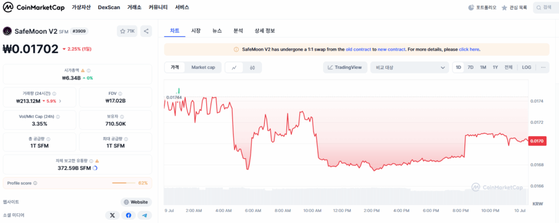This screenshot has width=559, height=223.
Task: Switch to the 뉴스 tab
Action: click(x=217, y=31)
